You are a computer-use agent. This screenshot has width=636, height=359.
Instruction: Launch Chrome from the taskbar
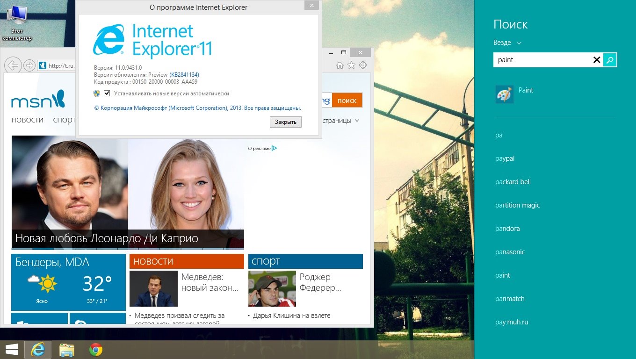coord(96,350)
